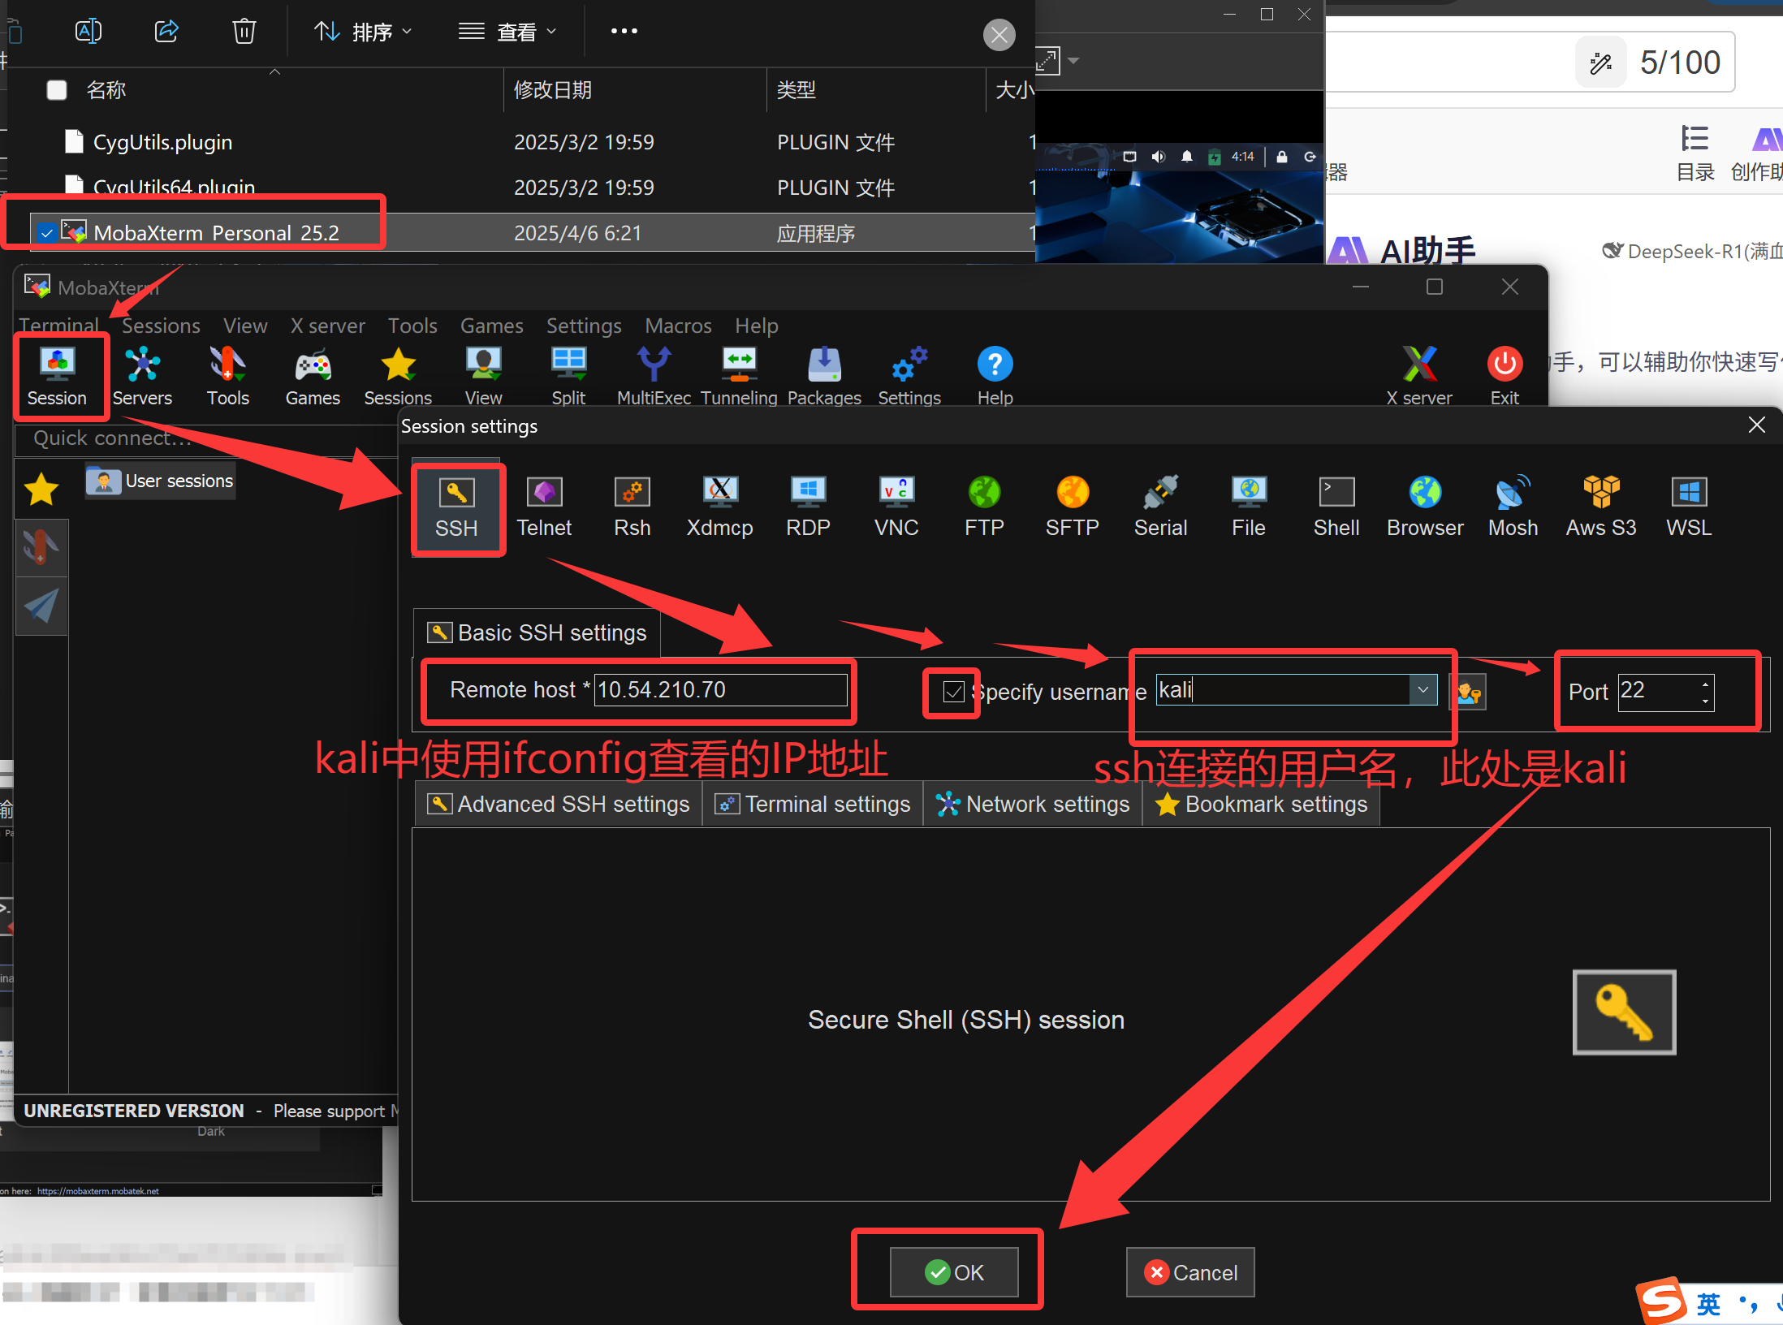Decrease the Port number with down arrow

(1705, 701)
